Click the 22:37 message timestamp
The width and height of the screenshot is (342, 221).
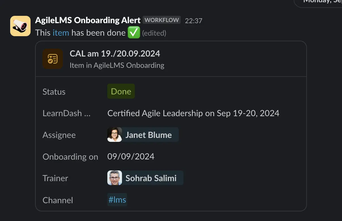point(194,21)
